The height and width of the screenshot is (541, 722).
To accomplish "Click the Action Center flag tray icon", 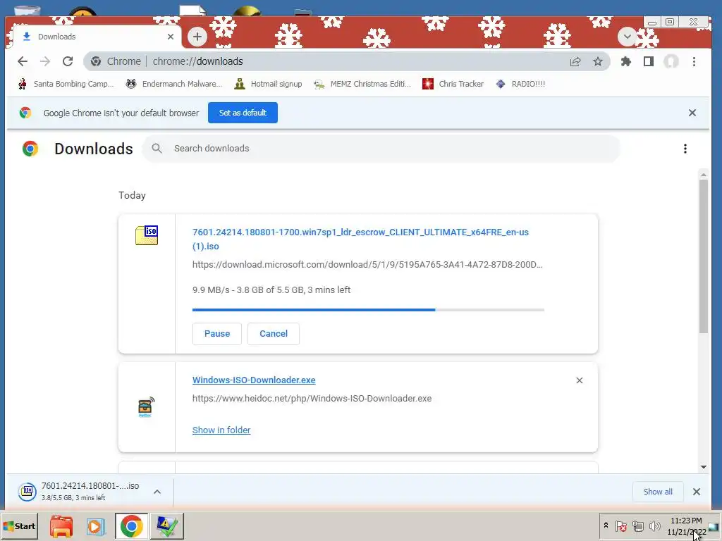I will (x=620, y=526).
